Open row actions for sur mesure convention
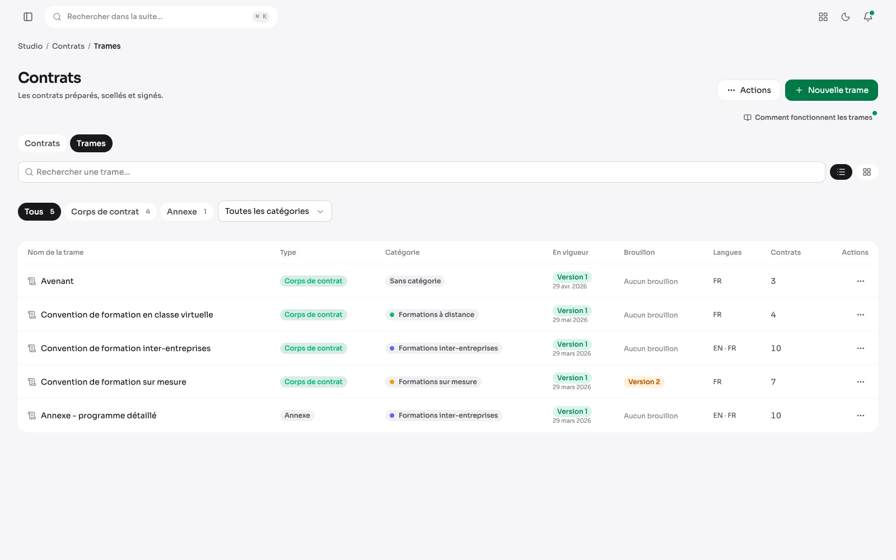 (861, 382)
